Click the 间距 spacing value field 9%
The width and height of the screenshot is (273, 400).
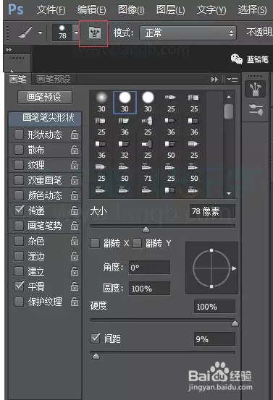click(x=214, y=339)
